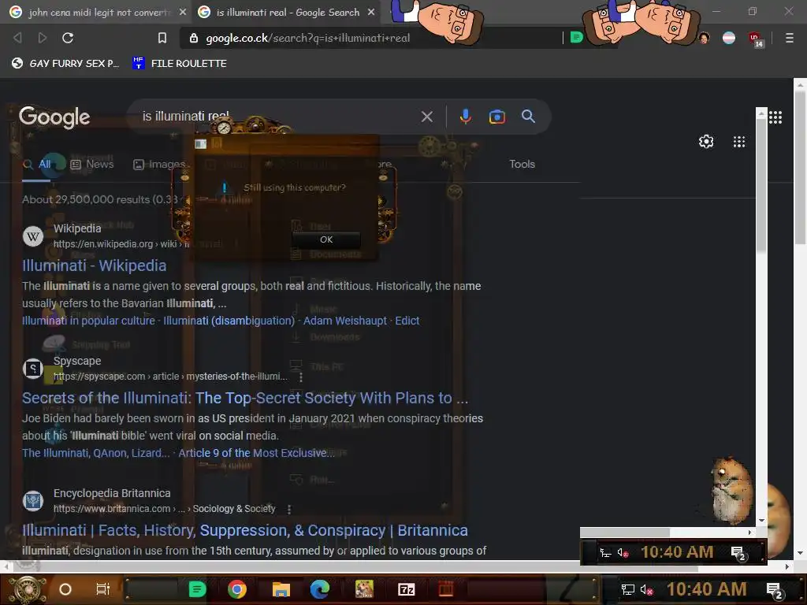Bookmark this page with the bookmark icon

[162, 38]
